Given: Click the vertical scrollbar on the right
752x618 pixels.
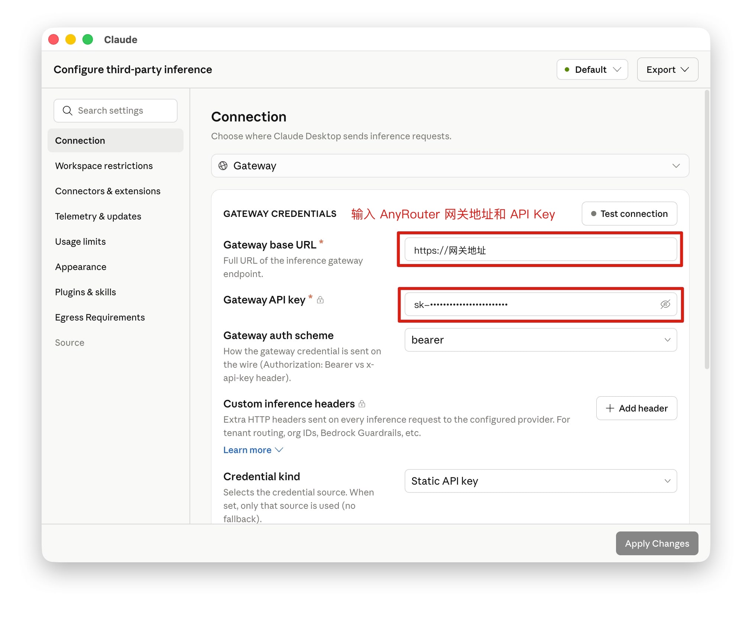Looking at the screenshot, I should click(x=707, y=230).
